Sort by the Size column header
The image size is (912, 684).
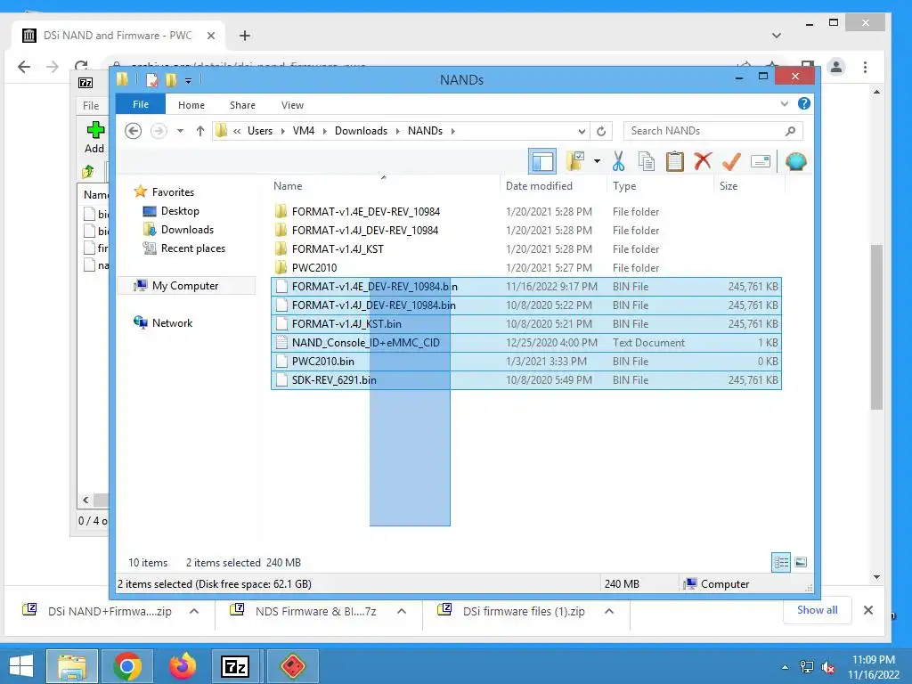pyautogui.click(x=750, y=186)
